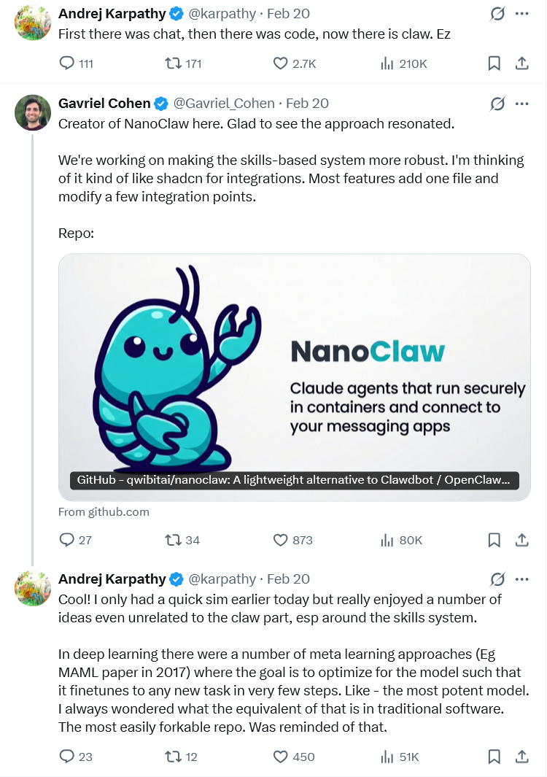Retweet Gavriel Cohen's tweet with 34 reposts
This screenshot has width=547, height=777.
pyautogui.click(x=174, y=540)
